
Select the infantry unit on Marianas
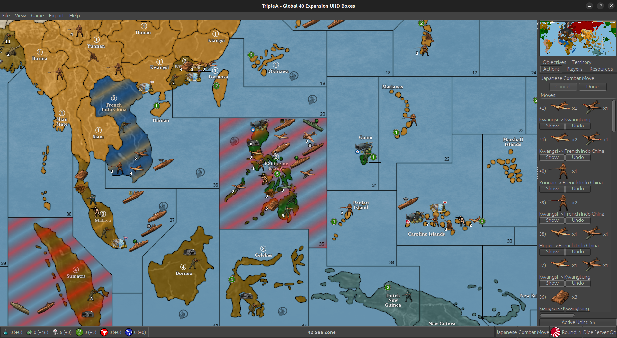412,119
